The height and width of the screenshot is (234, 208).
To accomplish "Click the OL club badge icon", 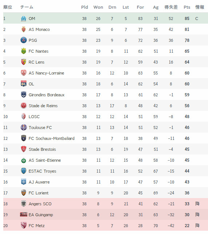I will pyautogui.click(x=24, y=84).
